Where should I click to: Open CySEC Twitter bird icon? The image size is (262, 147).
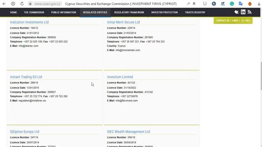(x=237, y=12)
